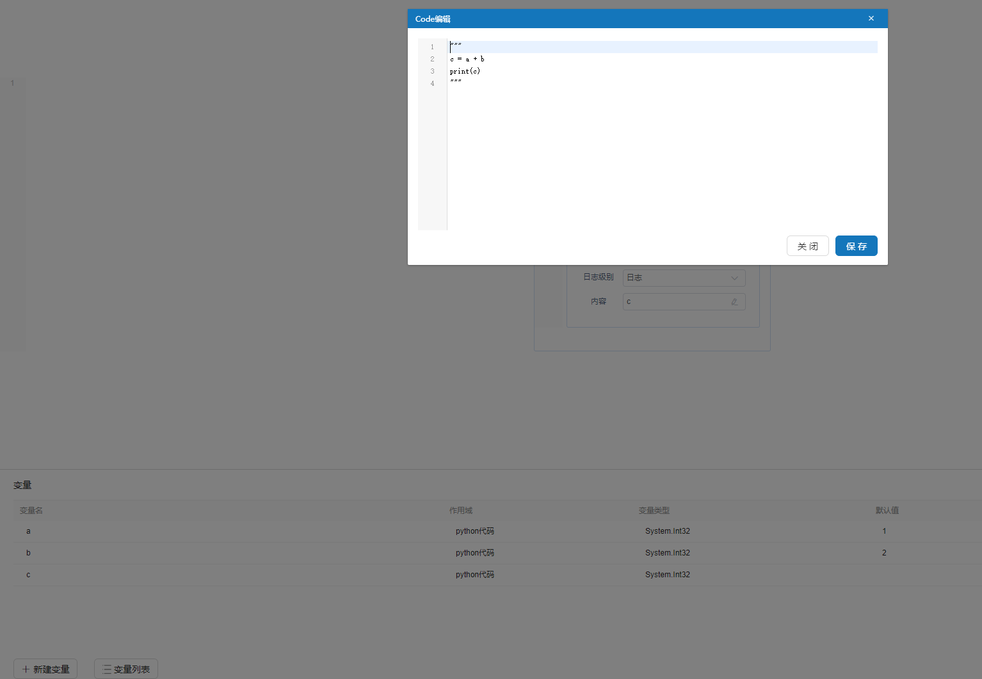The height and width of the screenshot is (679, 982).
Task: Click the 作用域 column header
Action: (x=460, y=511)
